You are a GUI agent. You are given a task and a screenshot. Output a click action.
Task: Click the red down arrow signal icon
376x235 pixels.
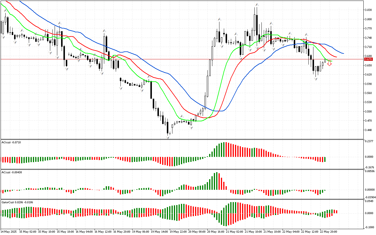(x=330, y=63)
